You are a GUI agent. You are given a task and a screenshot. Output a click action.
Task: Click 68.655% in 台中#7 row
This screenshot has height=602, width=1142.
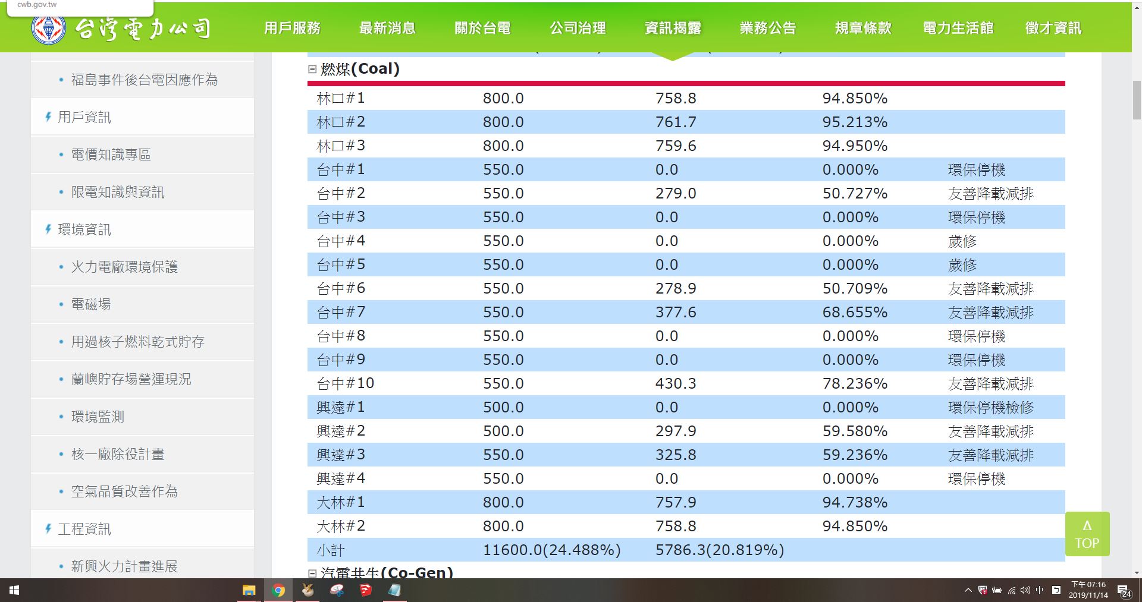click(x=855, y=312)
